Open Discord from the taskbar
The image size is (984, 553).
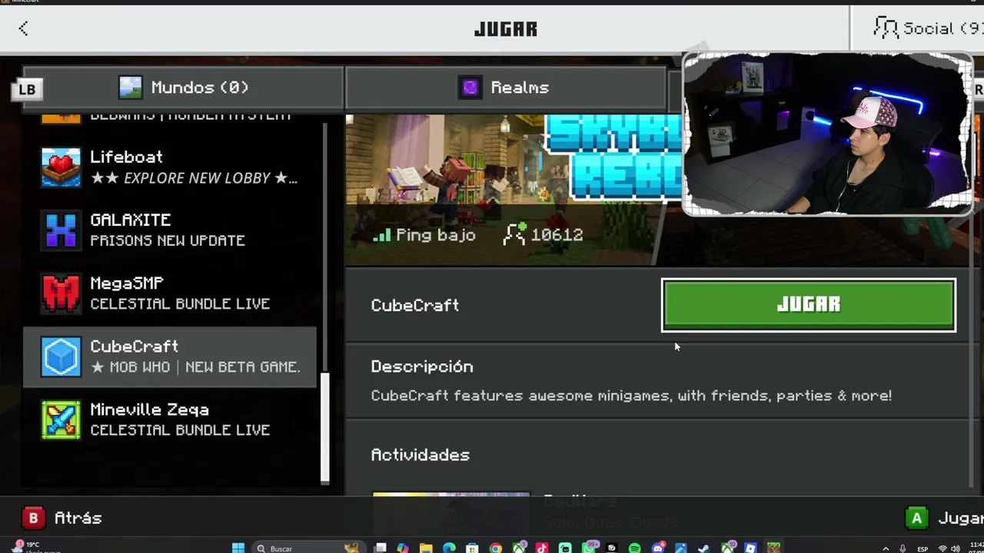click(657, 548)
